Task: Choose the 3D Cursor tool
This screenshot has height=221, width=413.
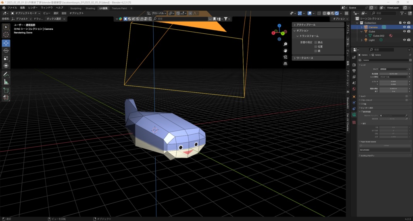Action: click(6, 35)
